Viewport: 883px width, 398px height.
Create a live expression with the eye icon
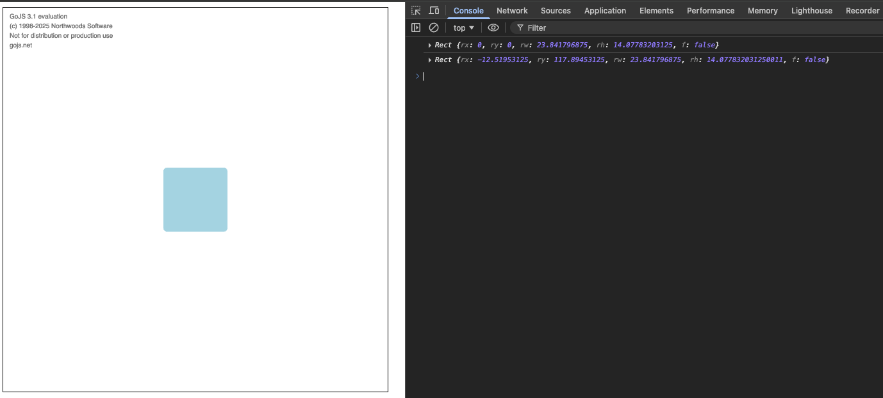tap(493, 28)
